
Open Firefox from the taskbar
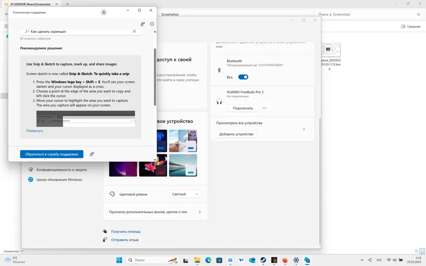click(285, 260)
